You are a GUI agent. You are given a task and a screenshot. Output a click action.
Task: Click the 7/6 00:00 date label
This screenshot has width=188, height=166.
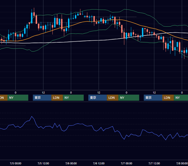[x=71, y=163]
